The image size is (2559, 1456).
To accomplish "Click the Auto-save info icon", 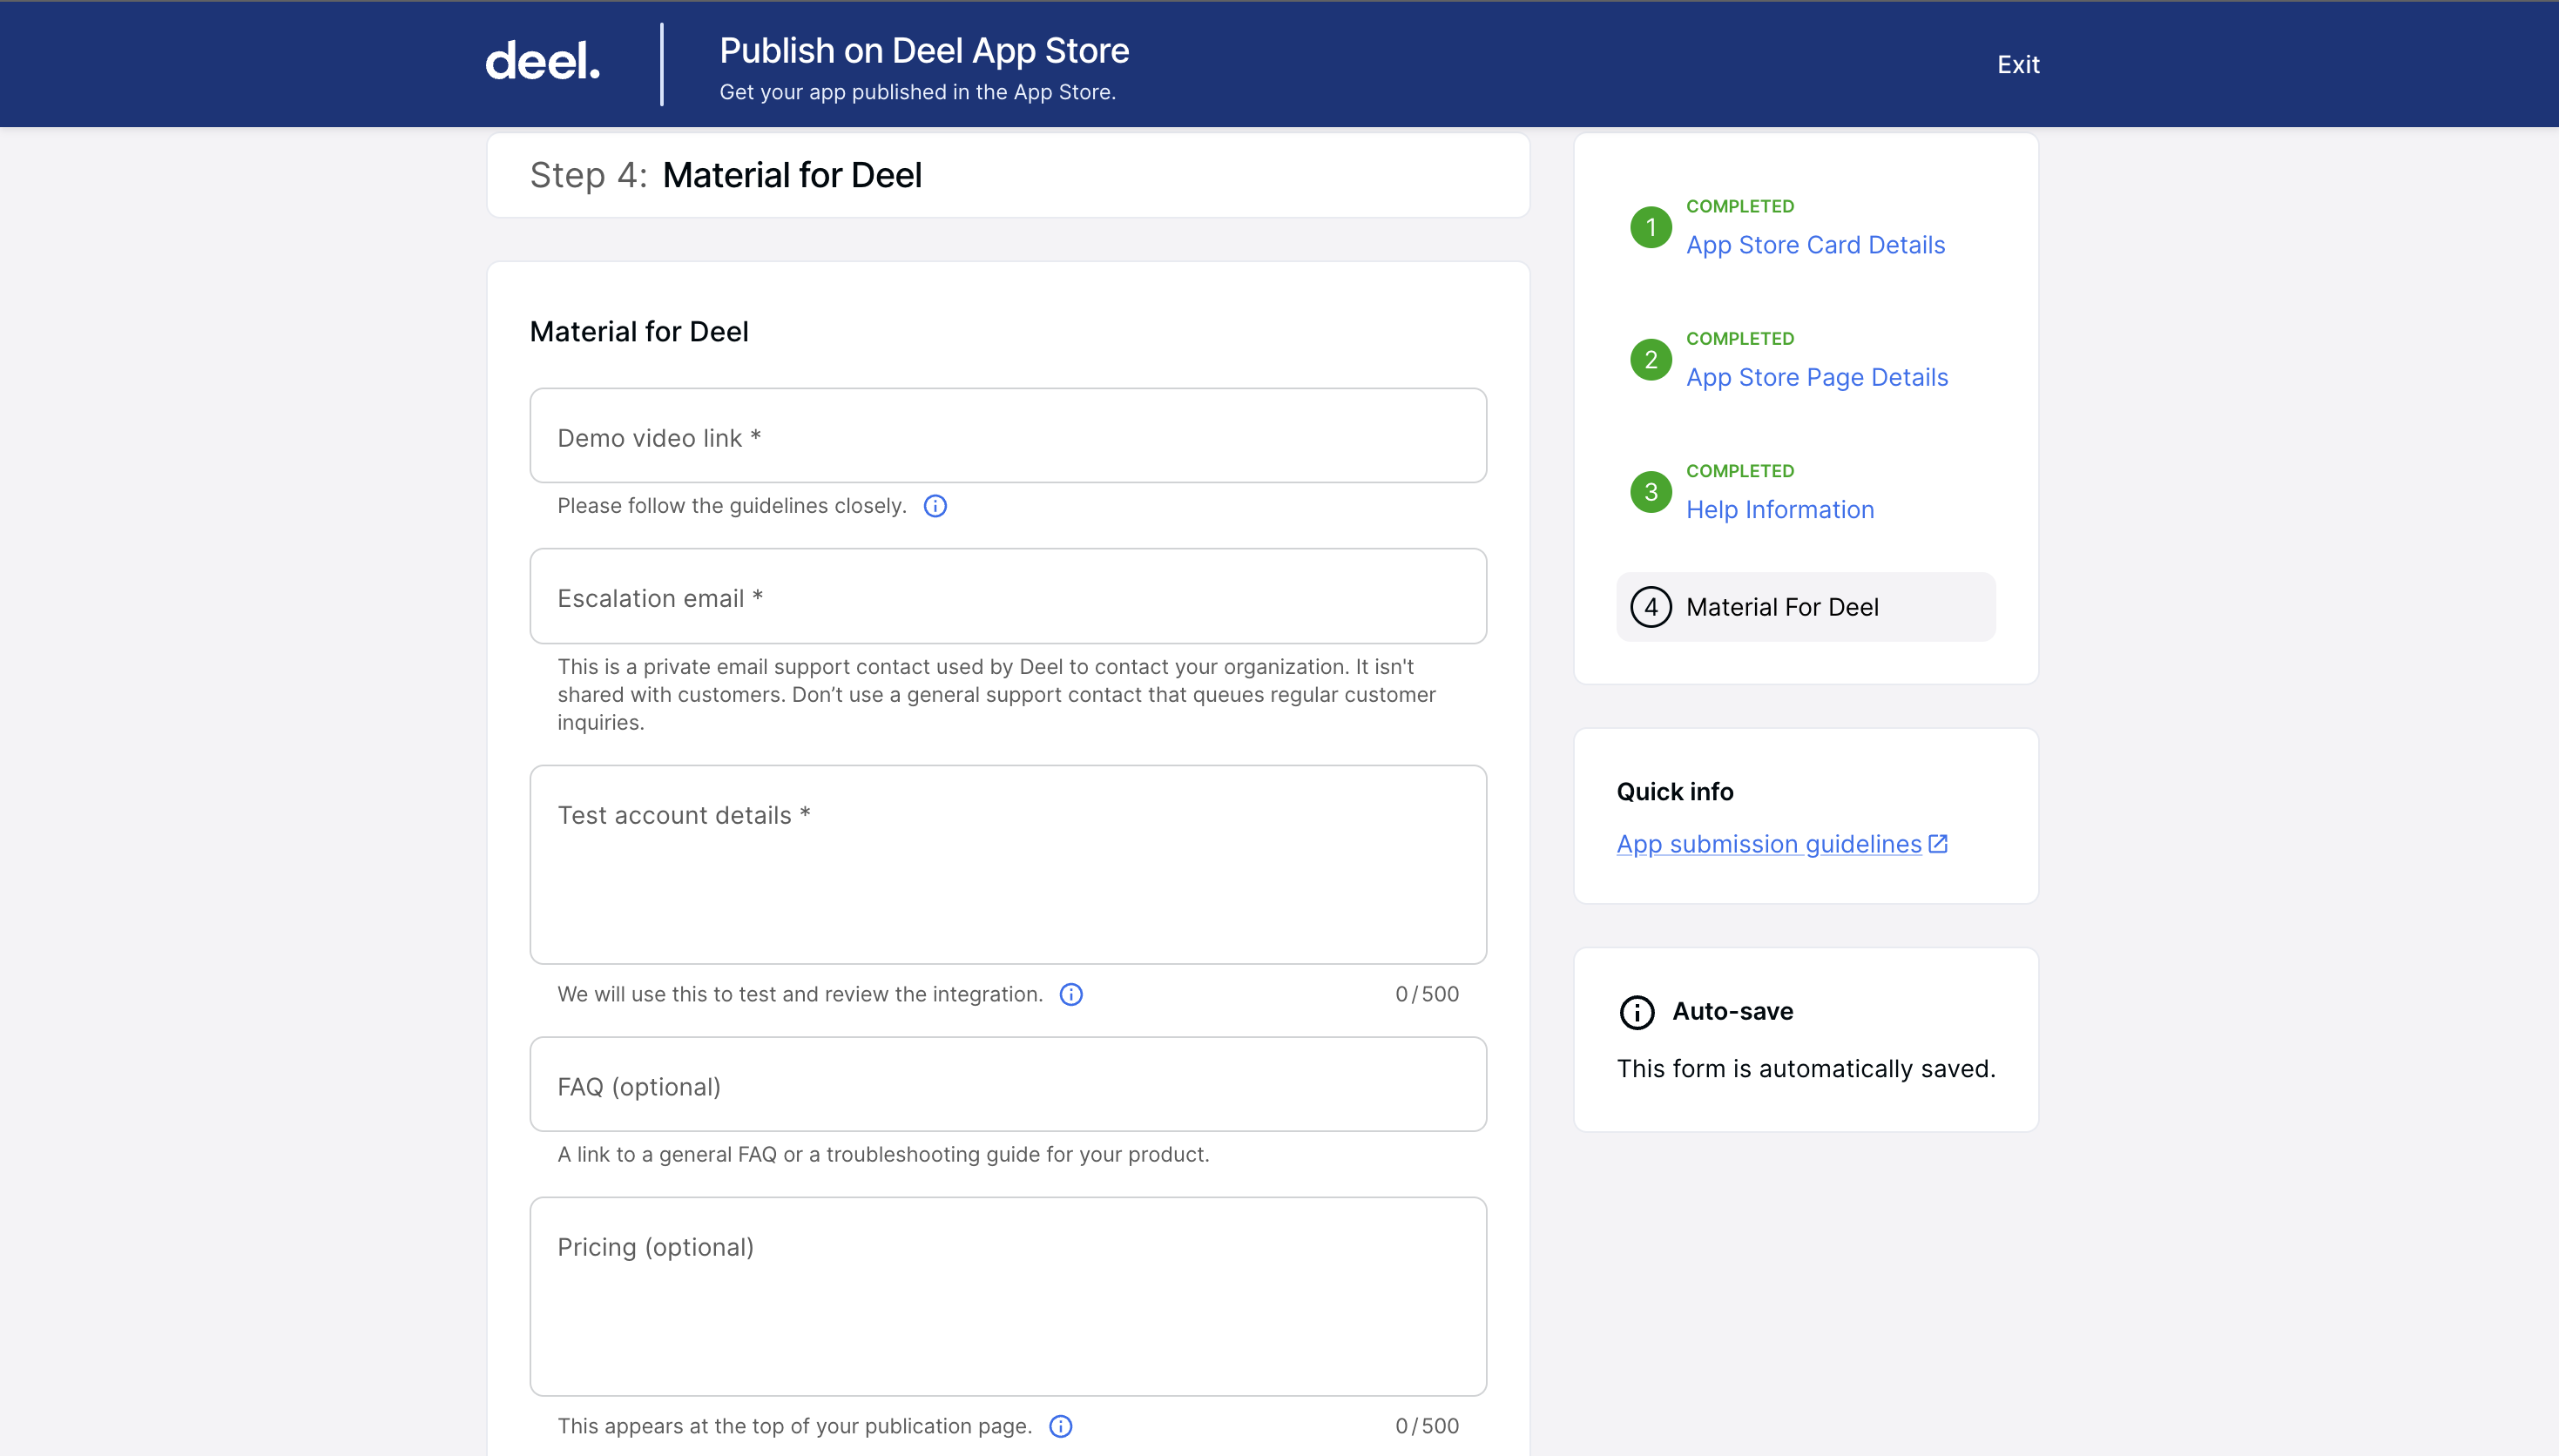I will pyautogui.click(x=1637, y=1012).
